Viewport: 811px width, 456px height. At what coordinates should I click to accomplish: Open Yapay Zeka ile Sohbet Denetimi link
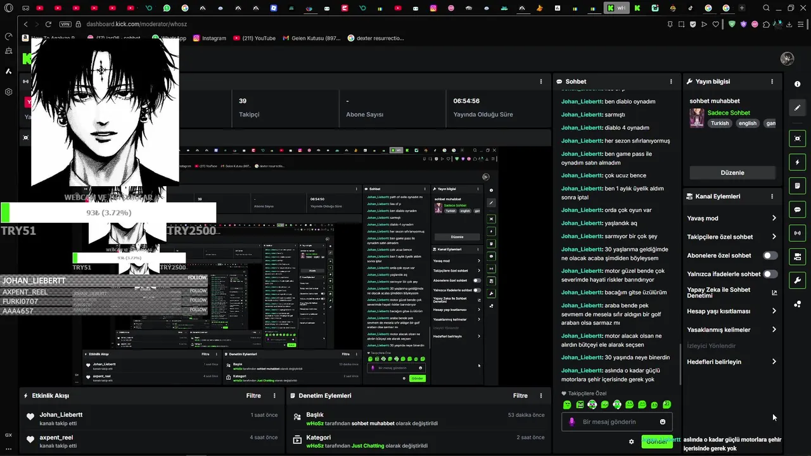tap(732, 293)
